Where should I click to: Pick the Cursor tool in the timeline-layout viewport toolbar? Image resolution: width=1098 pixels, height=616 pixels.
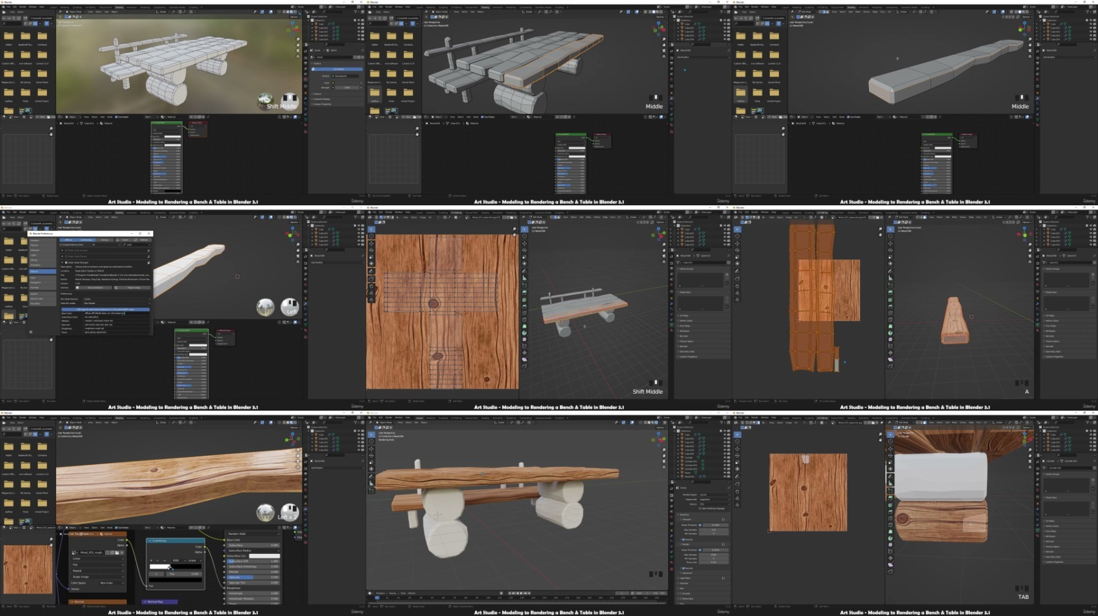(371, 441)
